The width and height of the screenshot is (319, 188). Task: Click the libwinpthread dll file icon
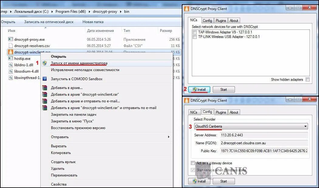pyautogui.click(x=11, y=78)
